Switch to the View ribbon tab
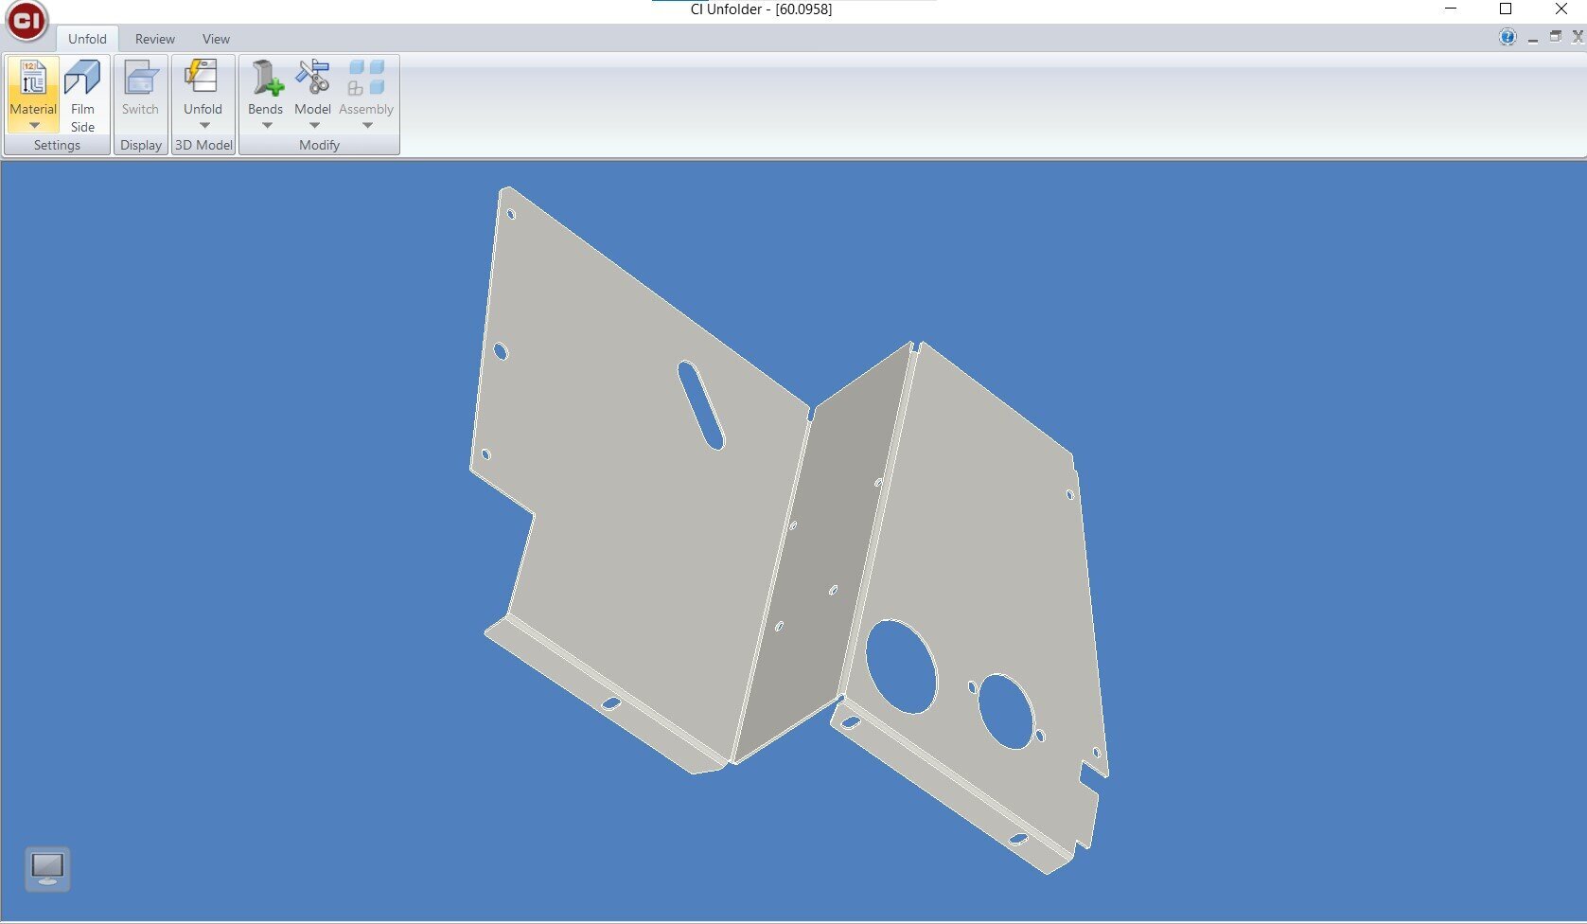Screen dimensions: 1587x924 [216, 39]
